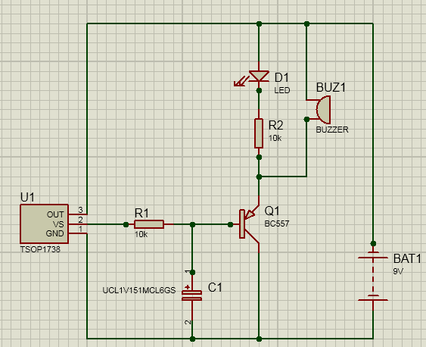Click pin number 1 on U1
Image resolution: width=426 pixels, height=347 pixels.
pos(80,230)
